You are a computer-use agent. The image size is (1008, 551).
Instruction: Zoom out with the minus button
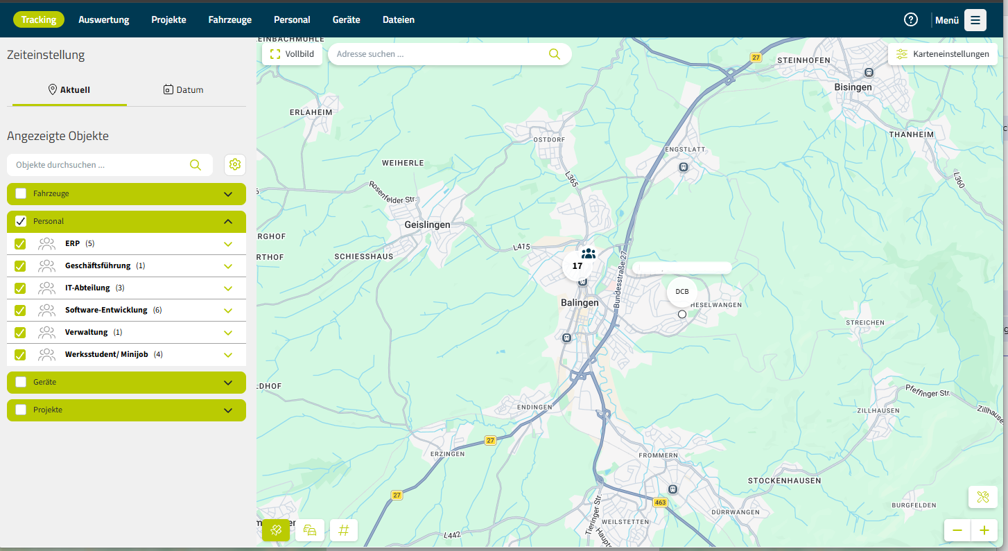click(x=957, y=530)
